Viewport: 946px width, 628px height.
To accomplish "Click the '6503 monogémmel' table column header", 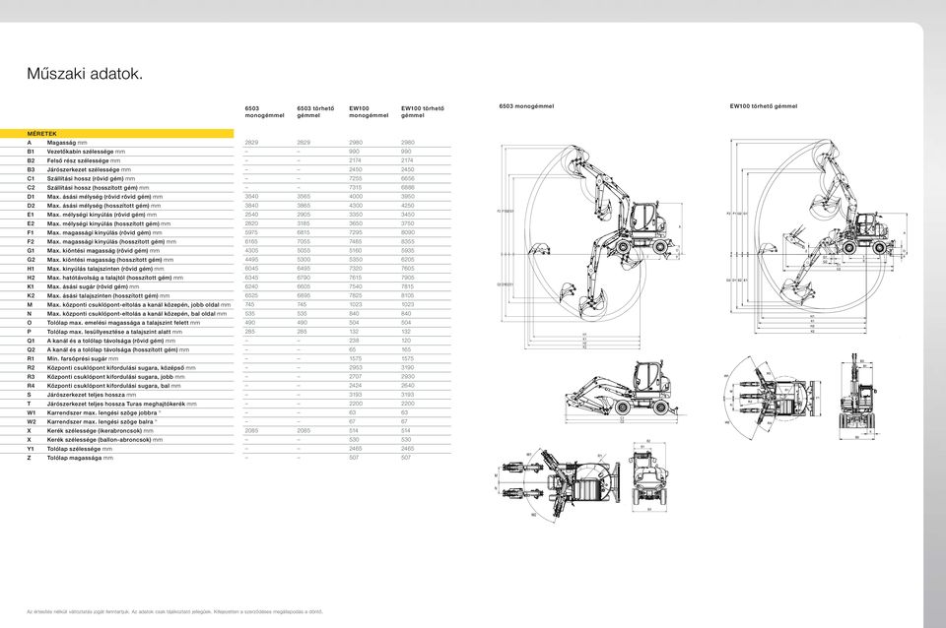I will [264, 111].
